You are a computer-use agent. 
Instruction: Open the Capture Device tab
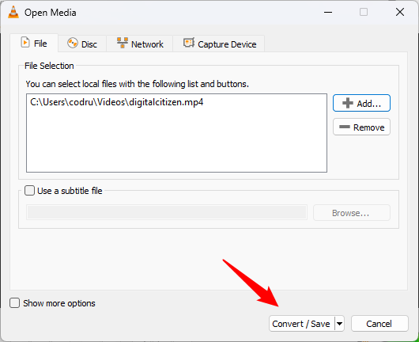(219, 44)
